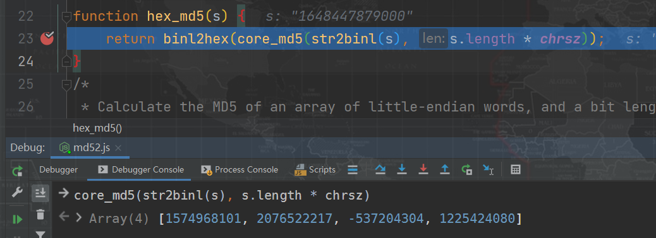Show execution point icon
The image size is (656, 238).
coord(353,169)
